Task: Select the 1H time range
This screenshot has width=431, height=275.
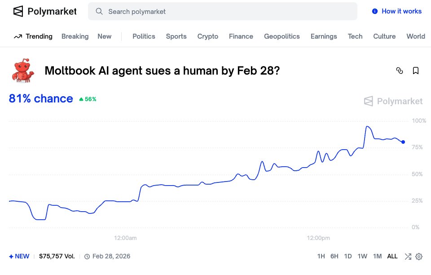Action: [x=321, y=257]
